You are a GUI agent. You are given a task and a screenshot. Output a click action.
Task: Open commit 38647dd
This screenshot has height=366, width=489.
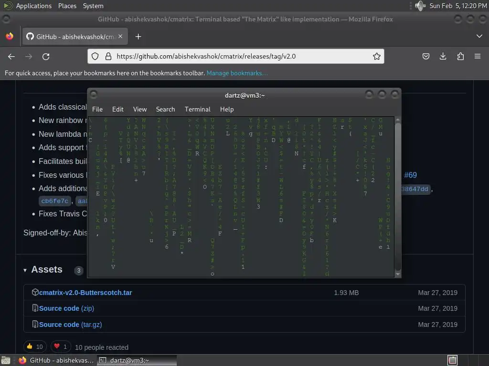[x=415, y=189]
